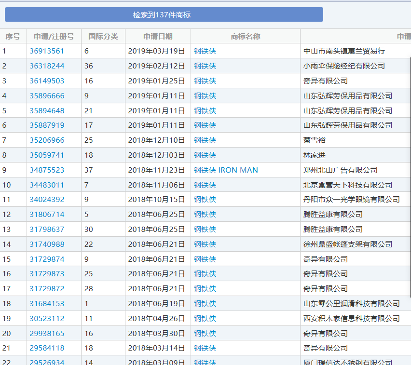The image size is (411, 365).
Task: Open trademark application number 29938165
Action: click(46, 333)
